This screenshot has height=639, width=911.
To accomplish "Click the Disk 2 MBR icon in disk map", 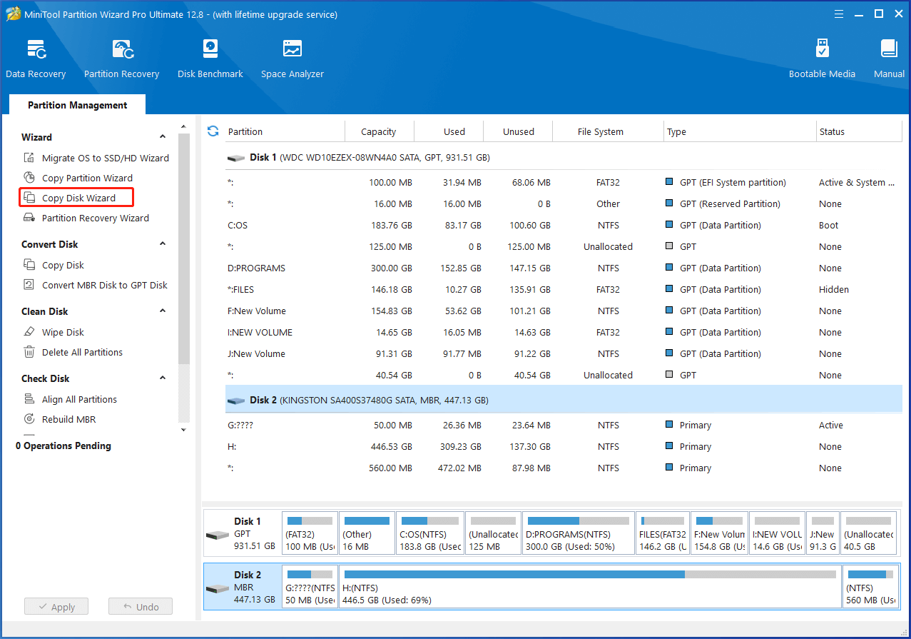I will (217, 589).
